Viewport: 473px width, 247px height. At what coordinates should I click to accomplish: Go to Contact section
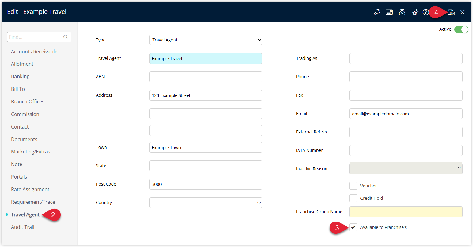[20, 127]
